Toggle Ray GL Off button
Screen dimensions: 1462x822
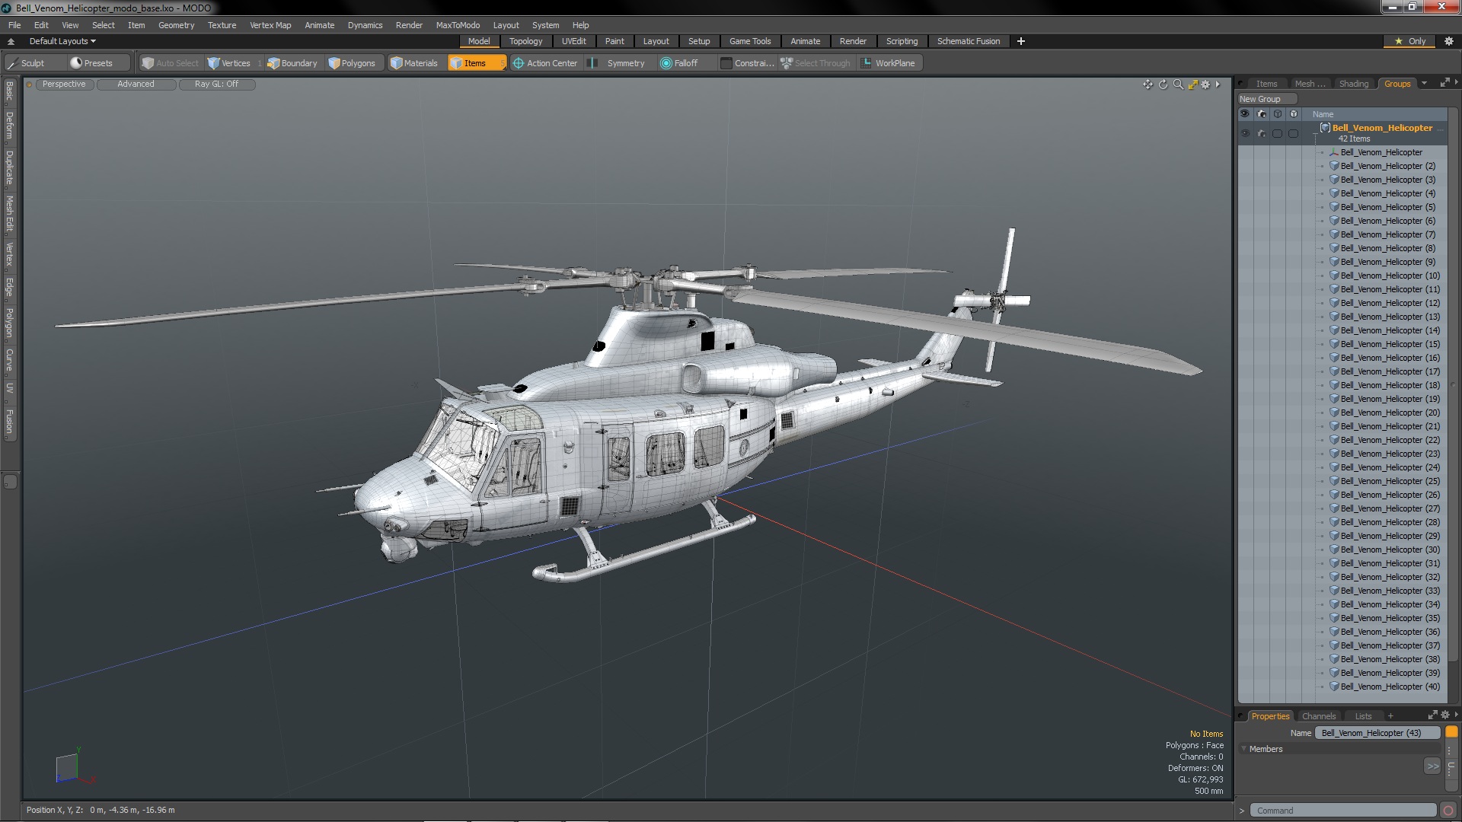pos(216,84)
